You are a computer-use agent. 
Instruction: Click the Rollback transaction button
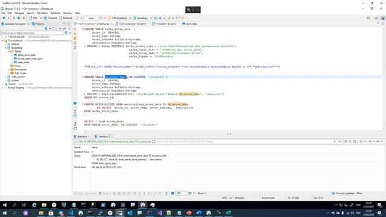pos(66,18)
